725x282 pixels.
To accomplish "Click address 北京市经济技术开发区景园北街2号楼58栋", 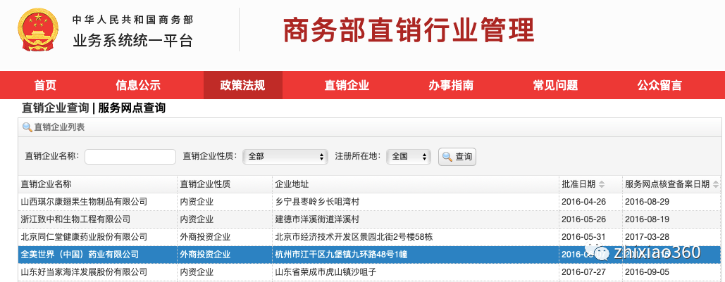I will click(354, 237).
